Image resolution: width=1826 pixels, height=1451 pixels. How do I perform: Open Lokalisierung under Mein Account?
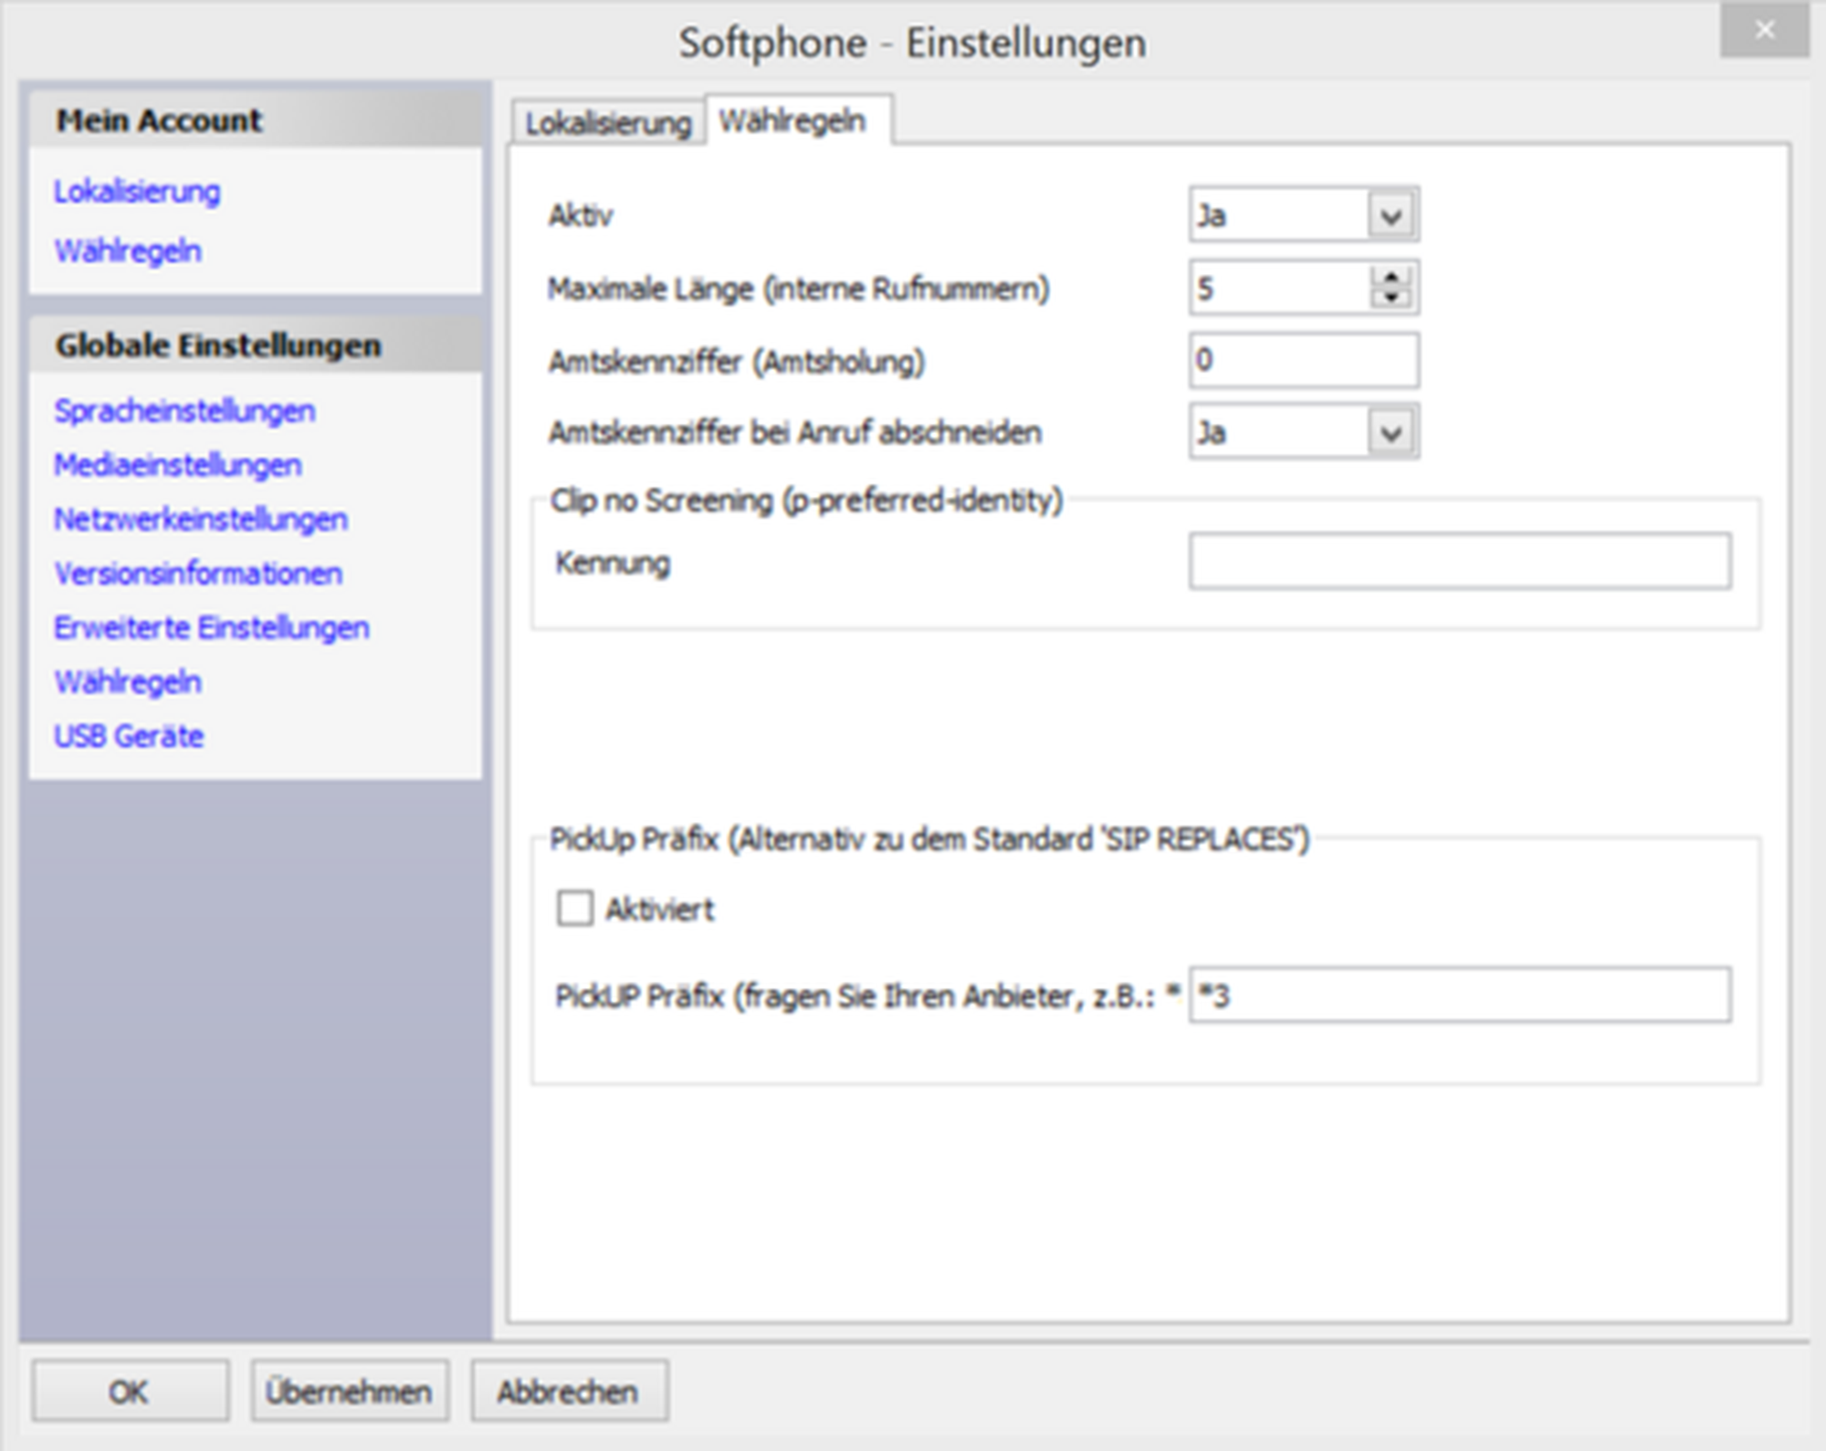137,192
